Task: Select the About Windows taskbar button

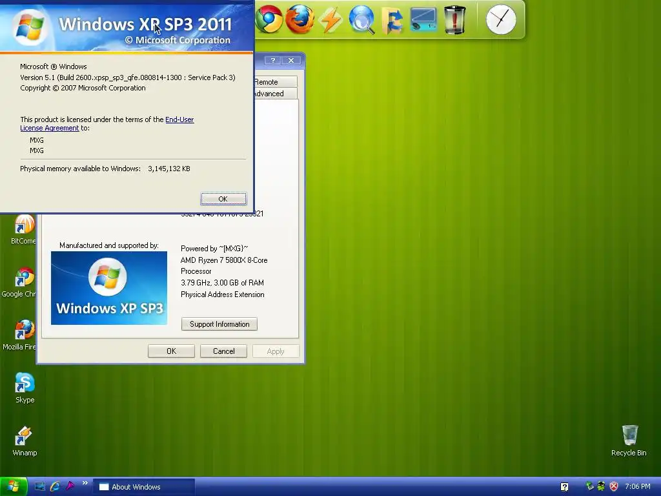Action: [144, 487]
